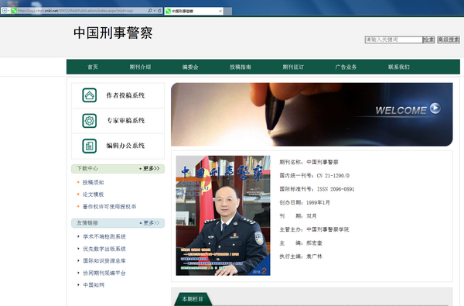Expand 更多>> in 友情链接 section
The image size is (464, 306).
[149, 222]
